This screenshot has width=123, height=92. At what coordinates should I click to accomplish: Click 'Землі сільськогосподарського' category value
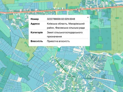pos(65,32)
